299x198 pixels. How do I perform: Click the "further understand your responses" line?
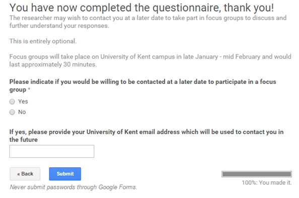coord(59,26)
